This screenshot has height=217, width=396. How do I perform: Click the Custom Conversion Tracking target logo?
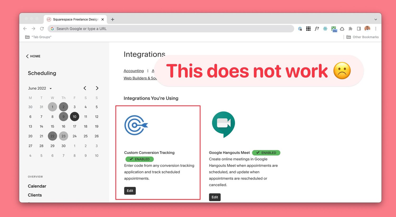tap(136, 125)
